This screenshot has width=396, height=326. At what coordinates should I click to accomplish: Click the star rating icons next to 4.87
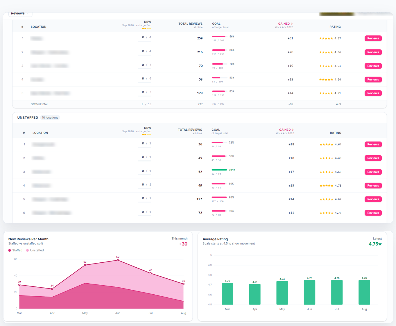pos(326,38)
